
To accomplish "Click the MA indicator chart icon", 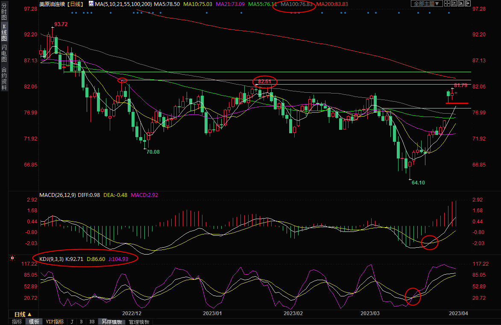I will coord(91,3).
